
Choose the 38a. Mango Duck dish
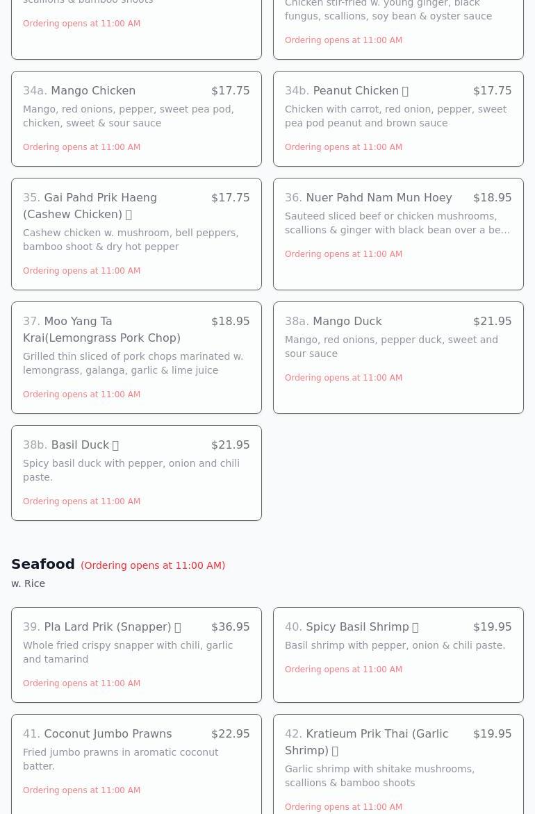(x=398, y=358)
